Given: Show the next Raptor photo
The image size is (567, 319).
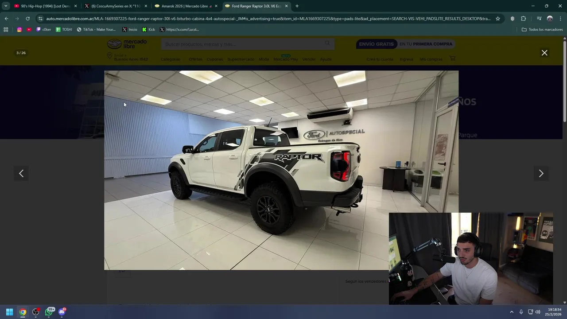Looking at the screenshot, I should tap(541, 174).
